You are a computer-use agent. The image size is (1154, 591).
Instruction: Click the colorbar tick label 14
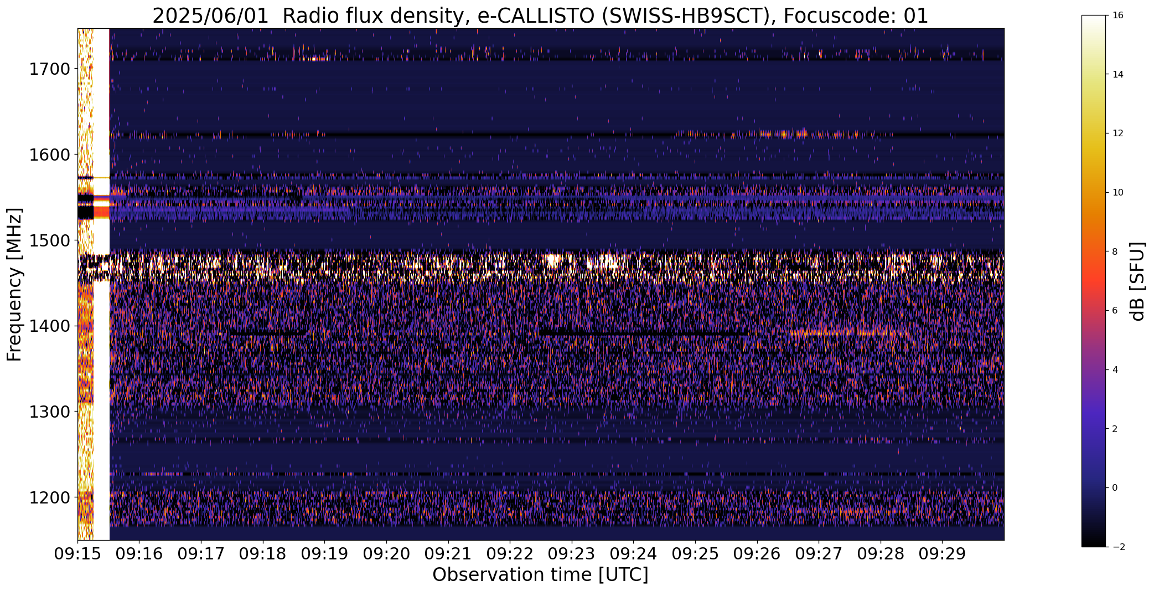[1118, 74]
